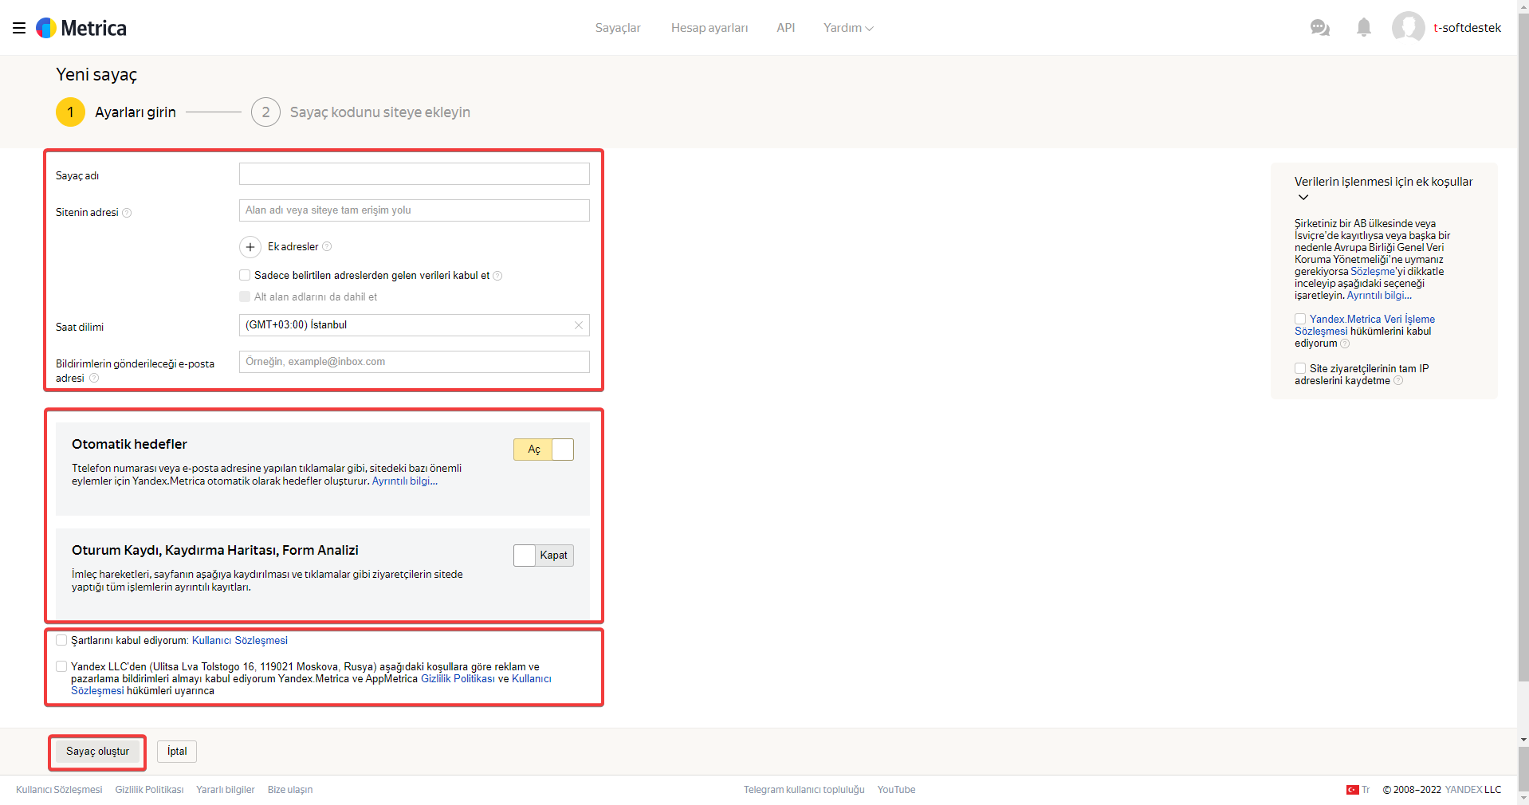Open footer Bize ulaşın link
The height and width of the screenshot is (805, 1529).
(290, 790)
